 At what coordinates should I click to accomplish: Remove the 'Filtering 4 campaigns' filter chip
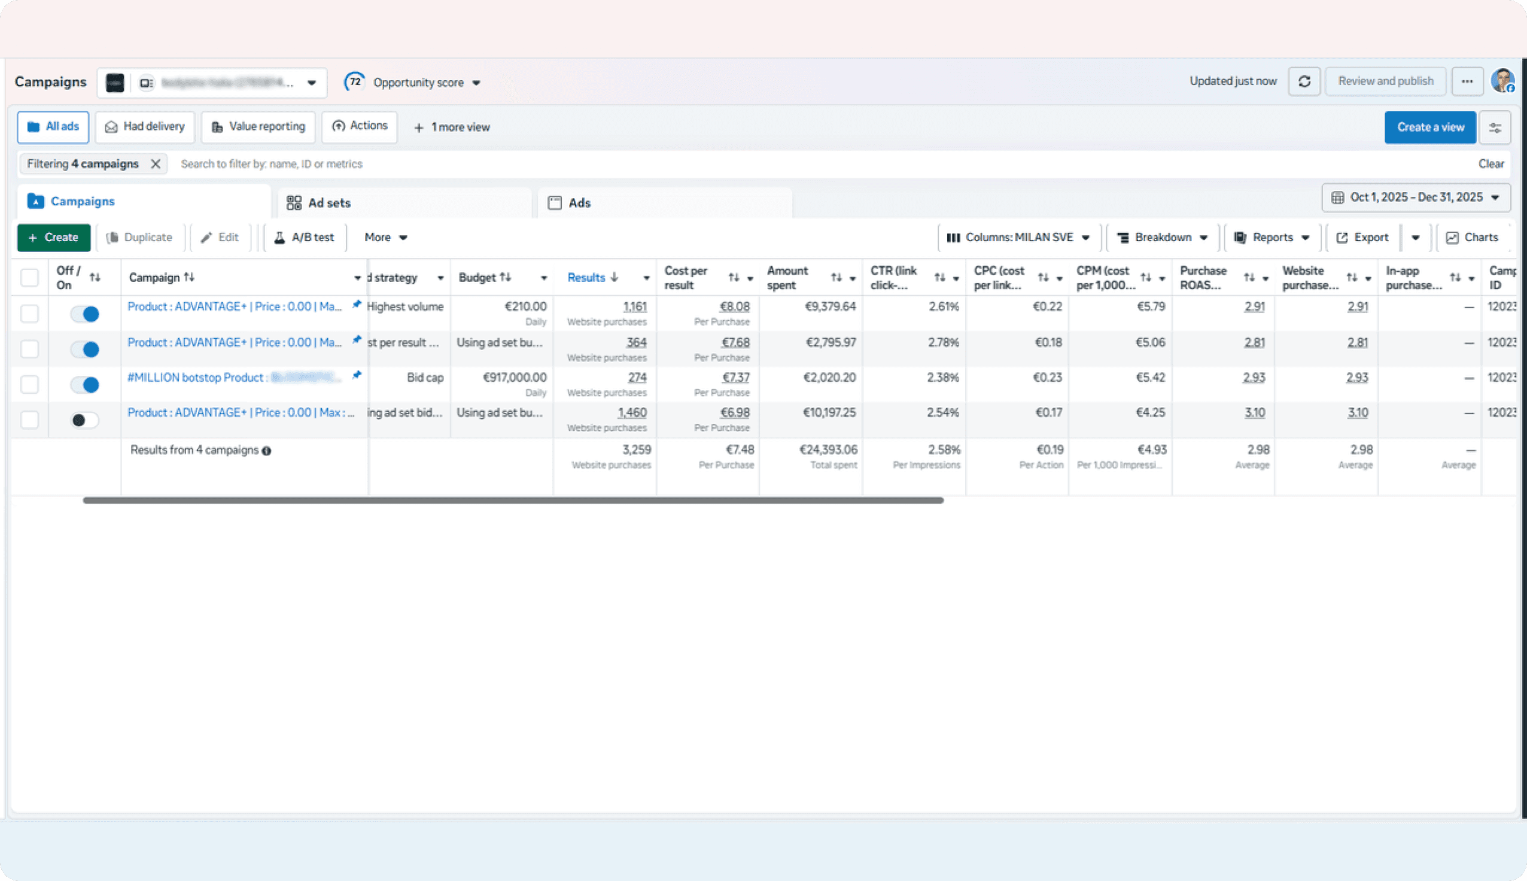(156, 164)
